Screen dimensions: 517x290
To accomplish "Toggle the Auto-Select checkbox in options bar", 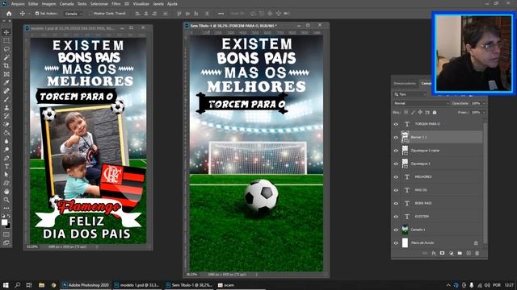I will point(37,14).
